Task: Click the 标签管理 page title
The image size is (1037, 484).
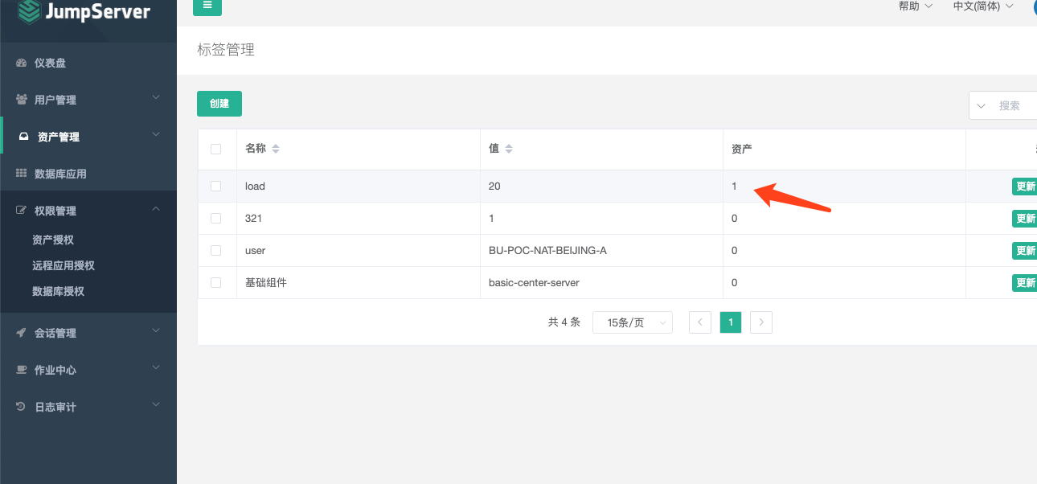Action: (226, 50)
